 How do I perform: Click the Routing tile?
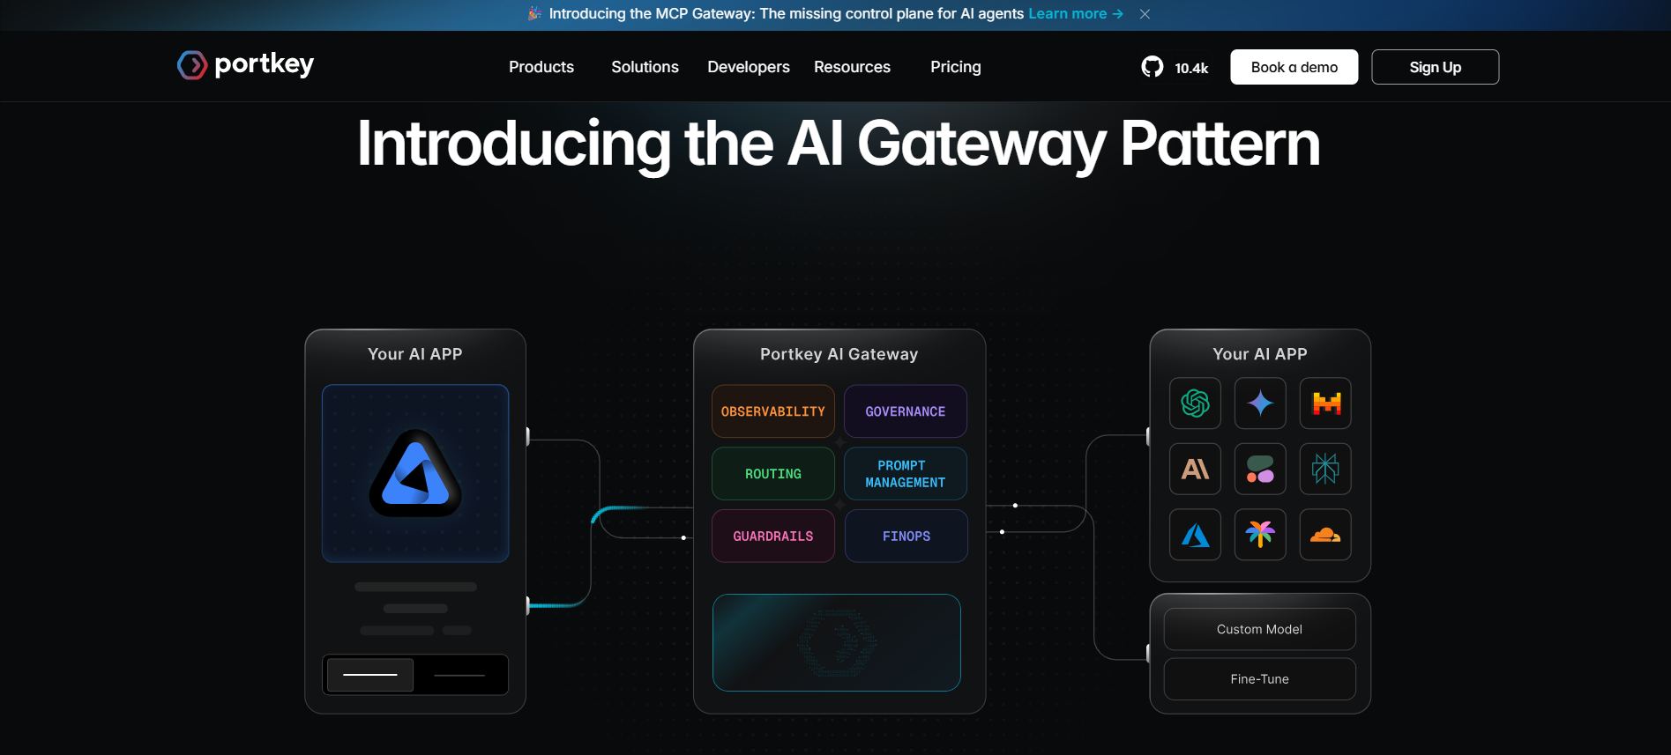coord(773,474)
